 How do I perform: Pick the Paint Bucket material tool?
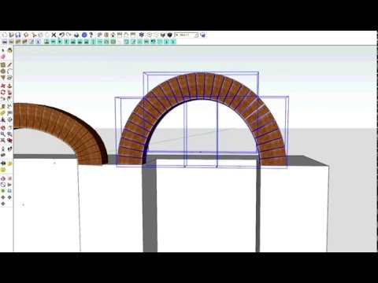tap(9, 50)
